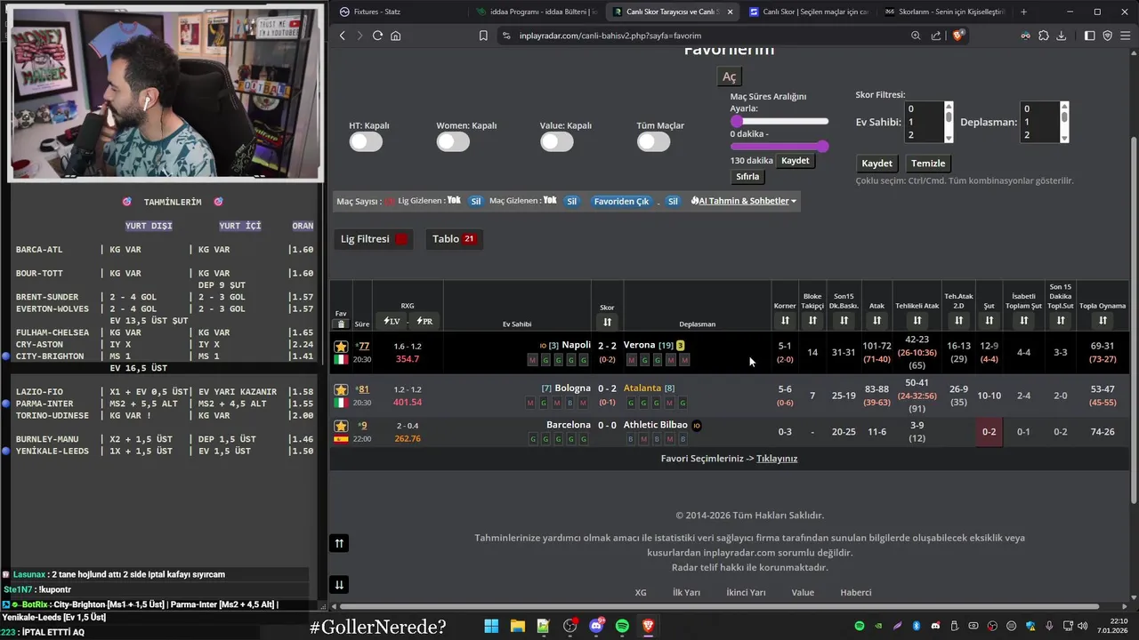Click Kaydet under Skor Filtresi
Screen dimensions: 1139x640
[x=876, y=164]
